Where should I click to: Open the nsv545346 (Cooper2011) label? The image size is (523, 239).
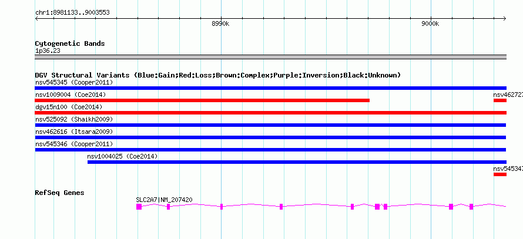pos(74,144)
